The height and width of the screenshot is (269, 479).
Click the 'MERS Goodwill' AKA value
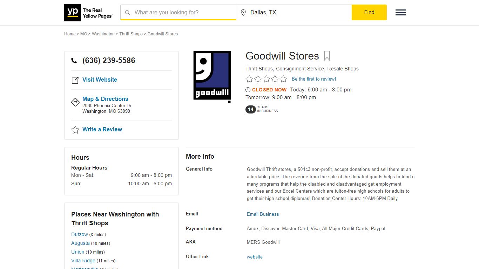(x=263, y=242)
